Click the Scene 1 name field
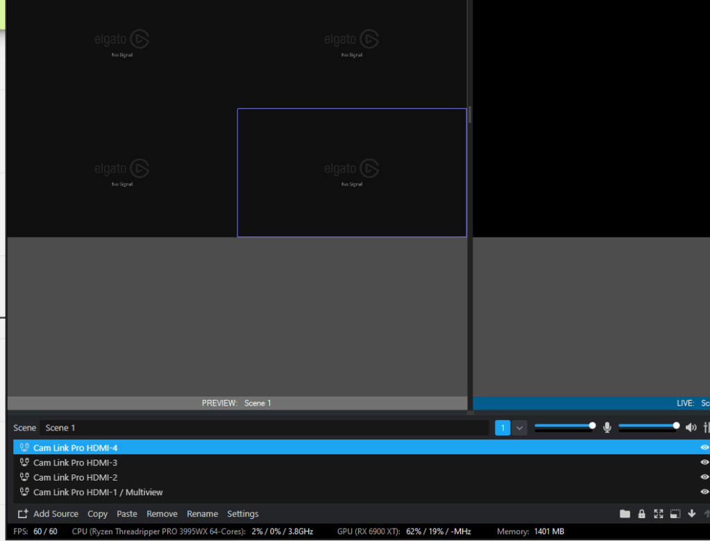 (x=264, y=428)
